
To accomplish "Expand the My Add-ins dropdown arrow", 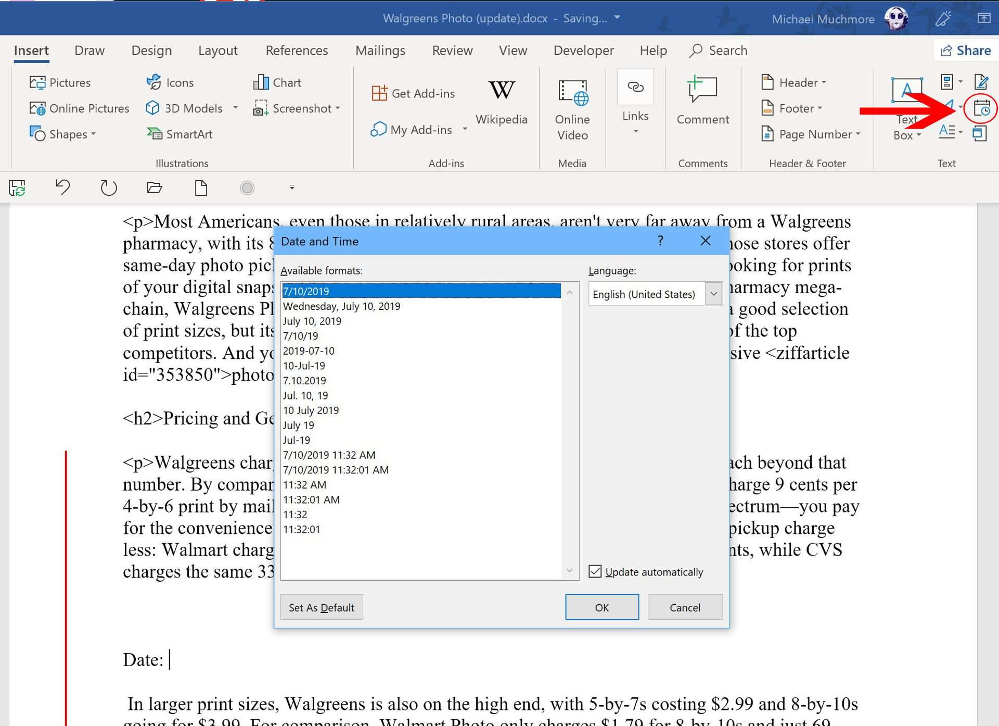I will coord(465,129).
